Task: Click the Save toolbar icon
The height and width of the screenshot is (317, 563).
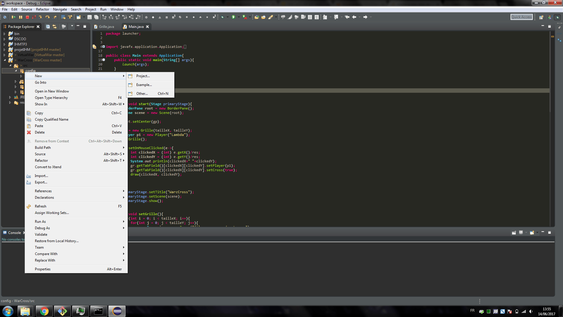Action: pos(89,17)
